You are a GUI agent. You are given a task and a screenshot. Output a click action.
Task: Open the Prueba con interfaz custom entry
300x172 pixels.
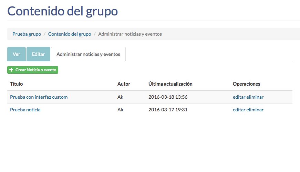tap(39, 97)
